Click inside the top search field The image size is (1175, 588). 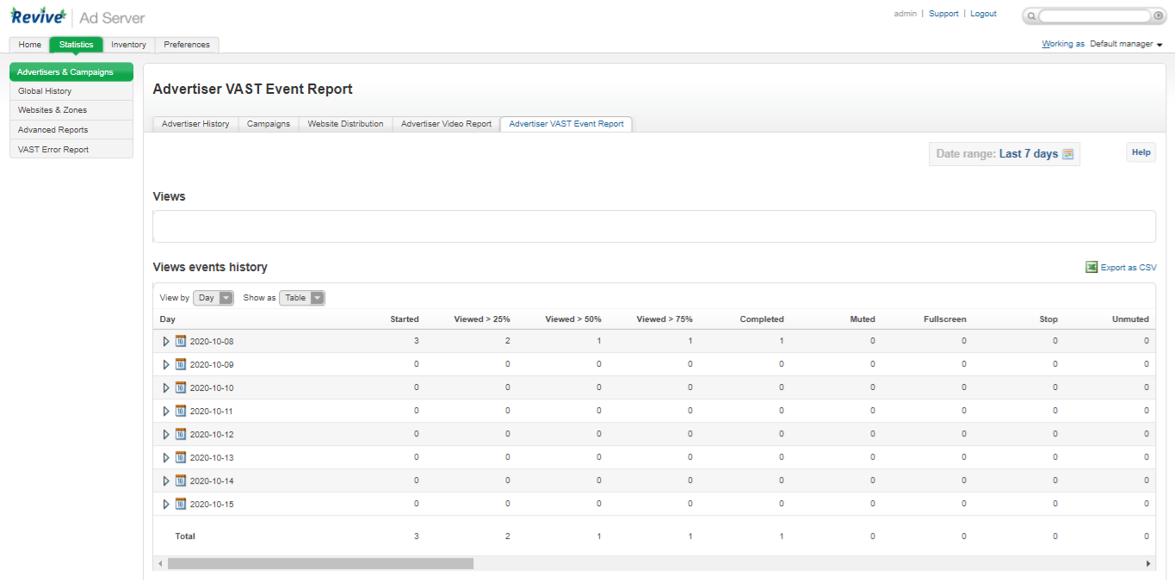pos(1093,16)
